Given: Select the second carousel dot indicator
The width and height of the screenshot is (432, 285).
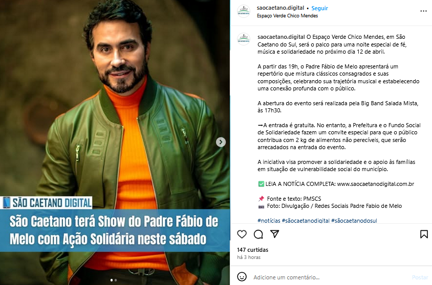Looking at the screenshot, I should pyautogui.click(x=116, y=280).
